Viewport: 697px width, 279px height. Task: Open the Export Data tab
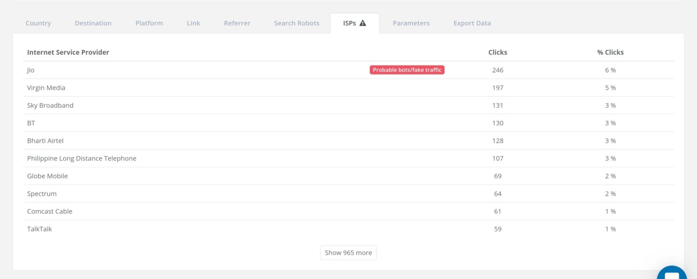[472, 23]
